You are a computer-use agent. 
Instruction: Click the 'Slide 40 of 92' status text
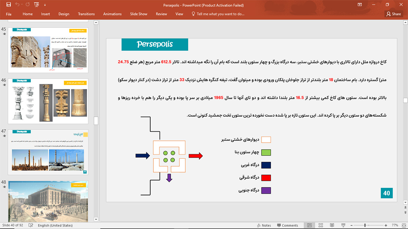coord(13,225)
